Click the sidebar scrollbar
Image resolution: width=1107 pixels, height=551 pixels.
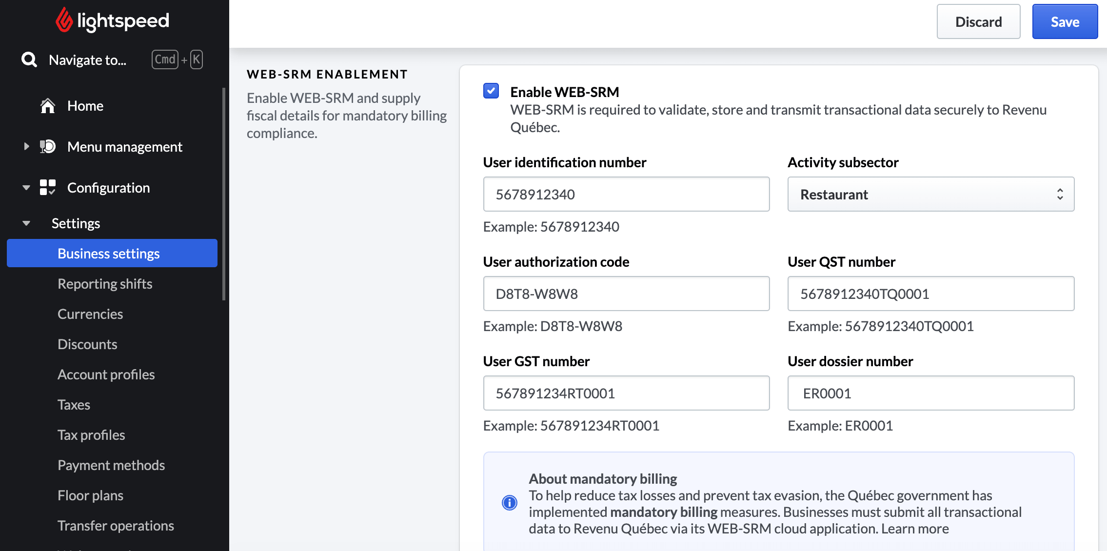click(224, 194)
